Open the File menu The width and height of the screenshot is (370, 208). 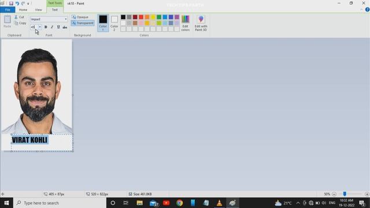8,10
